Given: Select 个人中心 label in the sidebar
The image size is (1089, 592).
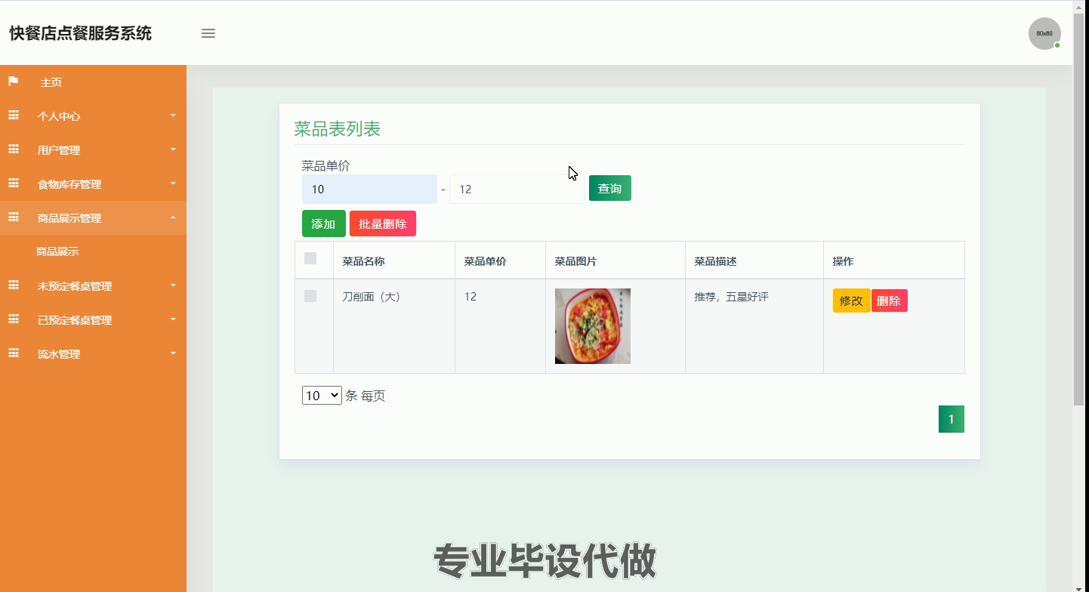Looking at the screenshot, I should click(59, 116).
